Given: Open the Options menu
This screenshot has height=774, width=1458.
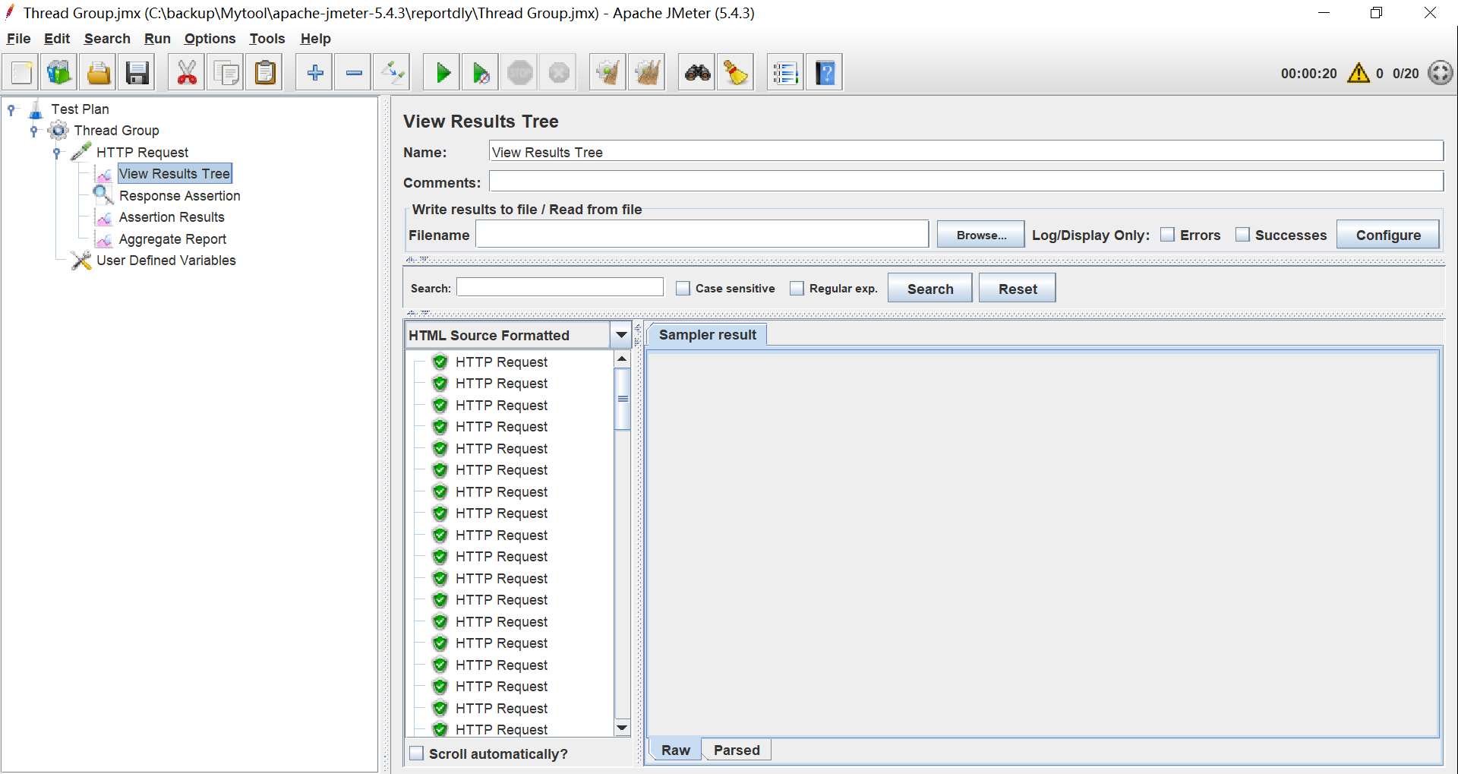Looking at the screenshot, I should tap(210, 39).
